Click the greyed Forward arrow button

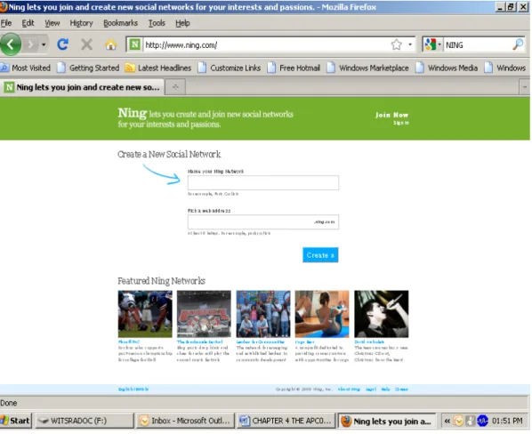tap(30, 44)
